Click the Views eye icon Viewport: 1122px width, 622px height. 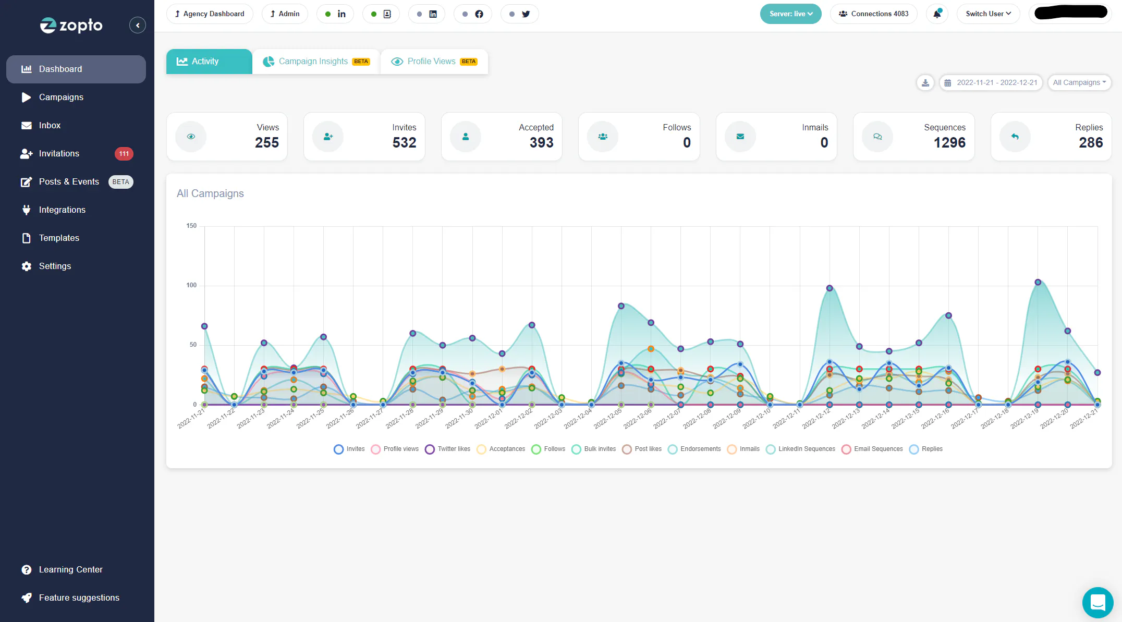(191, 137)
